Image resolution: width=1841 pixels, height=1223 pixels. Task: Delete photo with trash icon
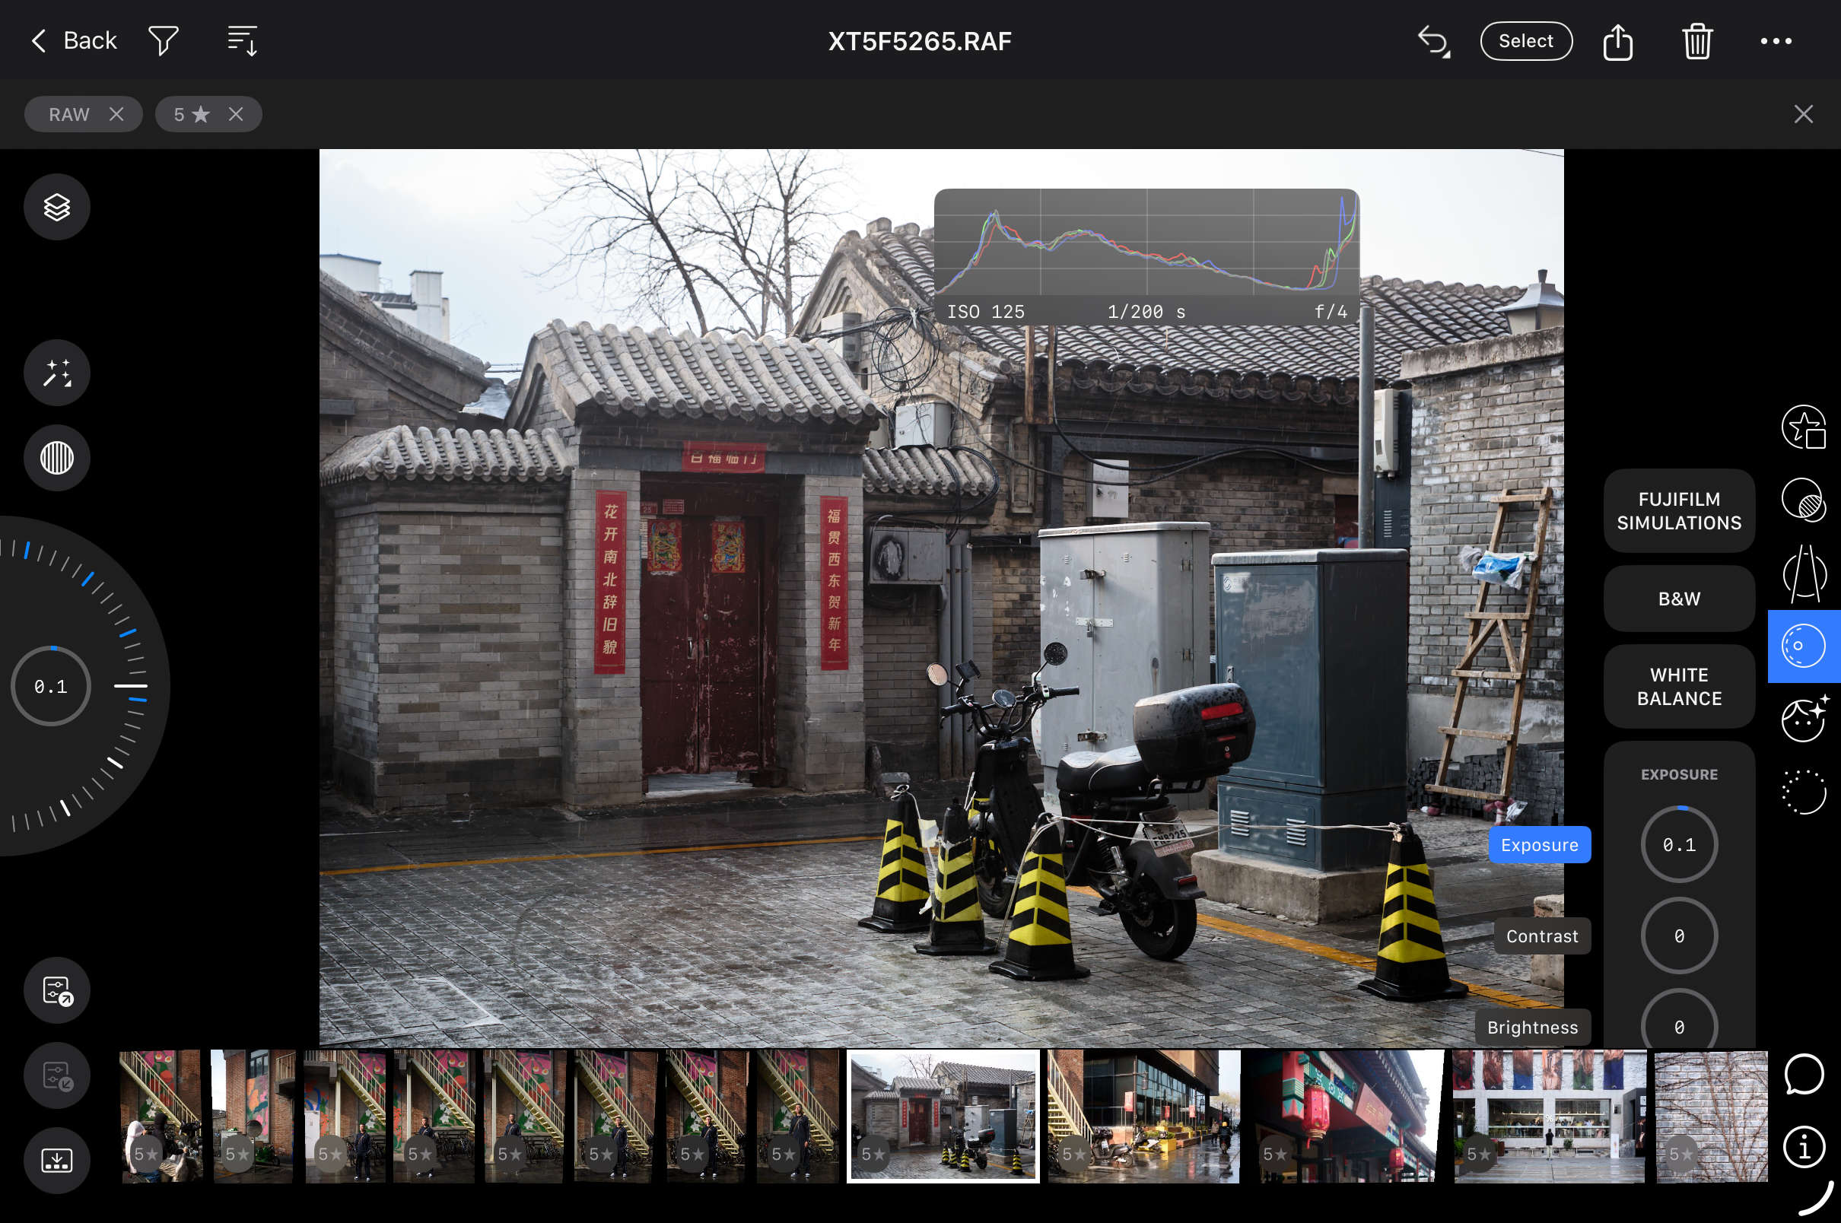point(1696,40)
